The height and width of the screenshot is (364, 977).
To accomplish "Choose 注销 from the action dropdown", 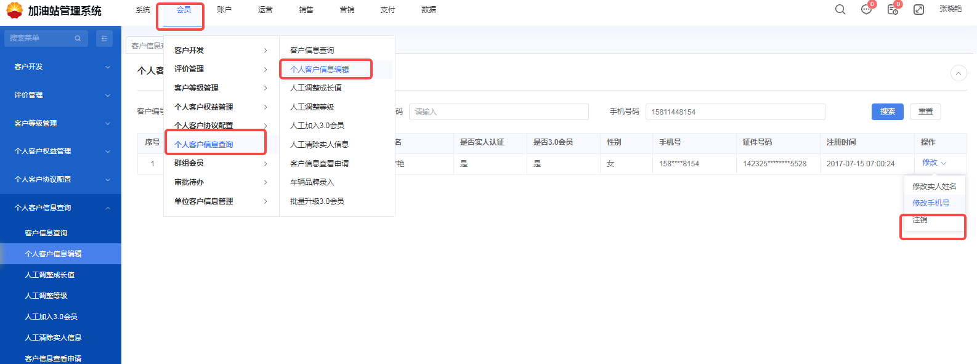I will pyautogui.click(x=920, y=220).
